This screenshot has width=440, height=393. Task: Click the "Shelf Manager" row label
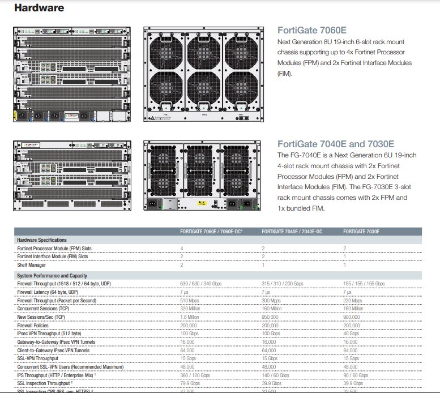pos(32,265)
